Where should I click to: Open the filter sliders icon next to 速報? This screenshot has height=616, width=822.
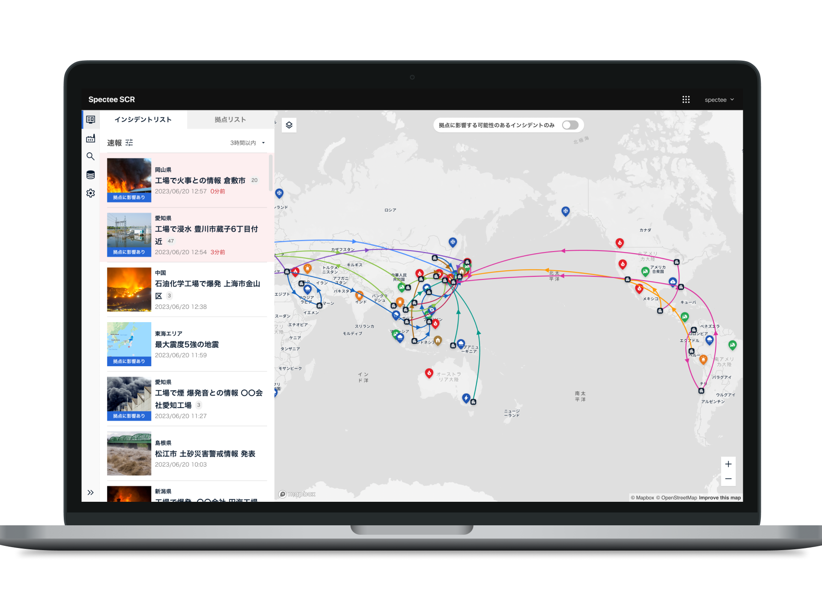[x=129, y=142]
